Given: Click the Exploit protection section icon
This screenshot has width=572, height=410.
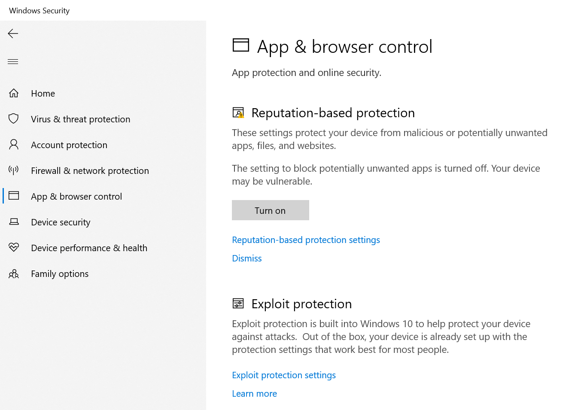Looking at the screenshot, I should 238,304.
